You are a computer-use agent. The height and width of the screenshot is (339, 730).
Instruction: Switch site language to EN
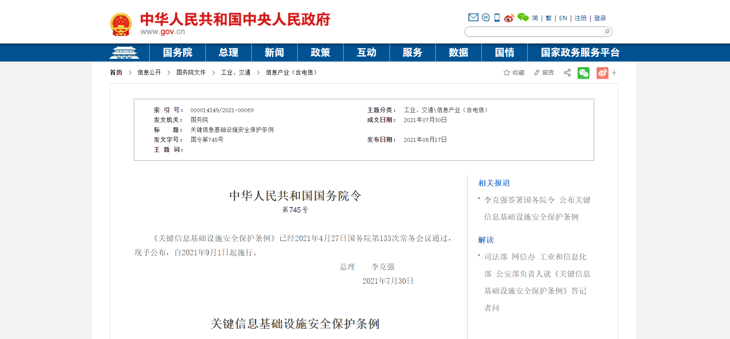(x=563, y=18)
